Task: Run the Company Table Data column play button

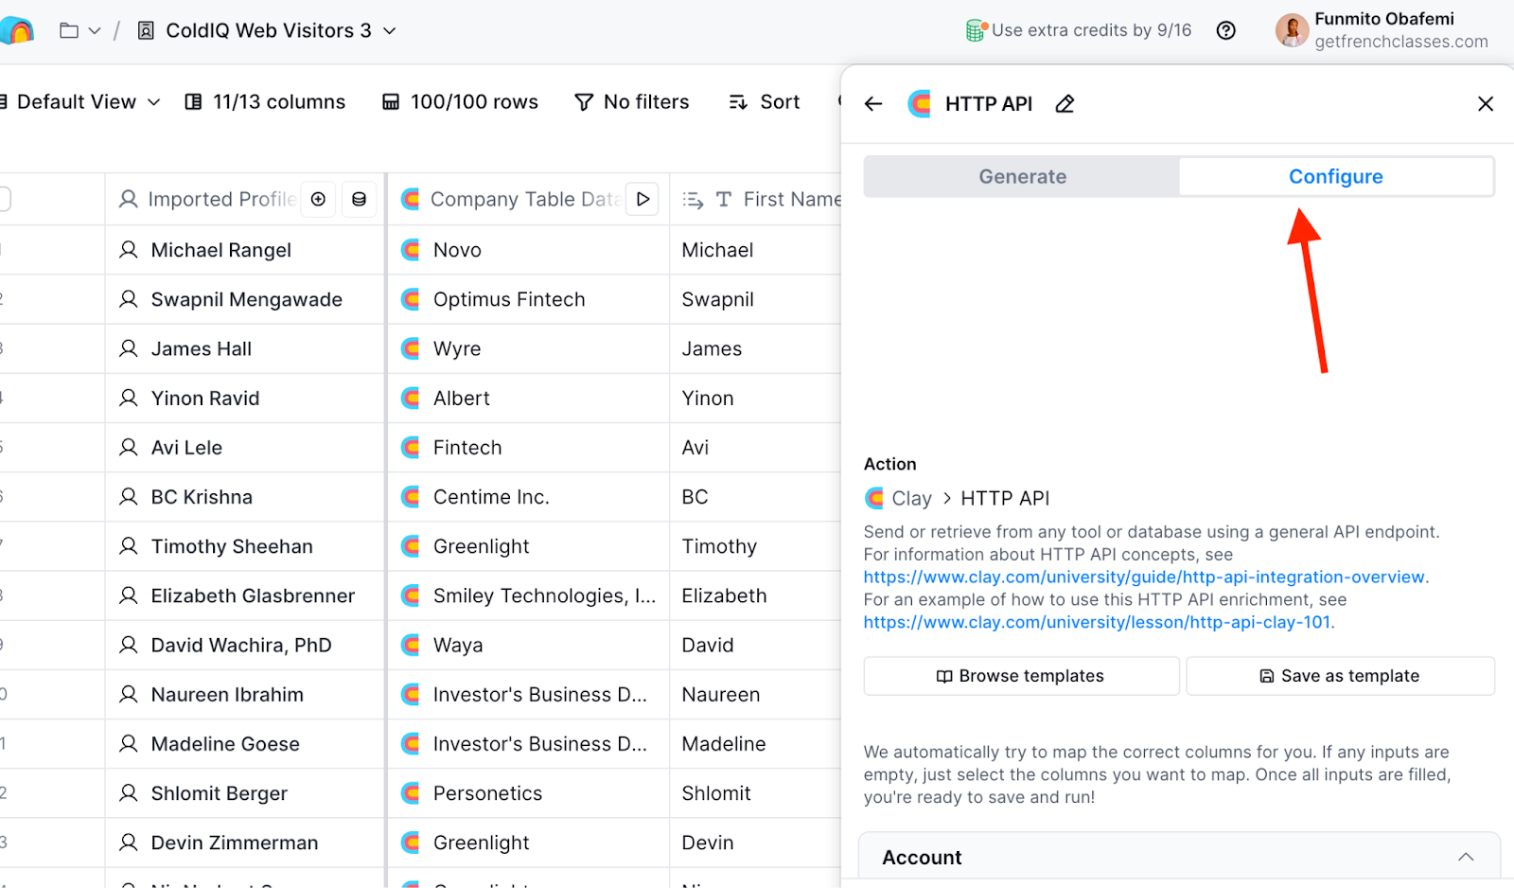Action: pyautogui.click(x=643, y=199)
